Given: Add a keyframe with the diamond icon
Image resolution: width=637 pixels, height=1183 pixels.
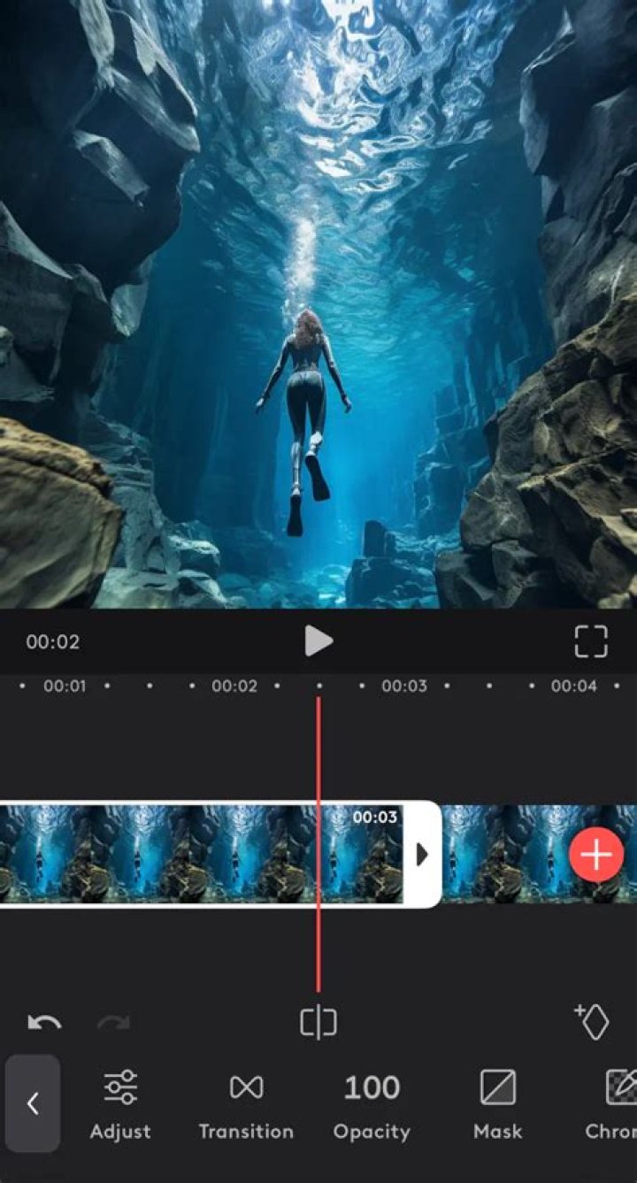Looking at the screenshot, I should [x=592, y=1021].
